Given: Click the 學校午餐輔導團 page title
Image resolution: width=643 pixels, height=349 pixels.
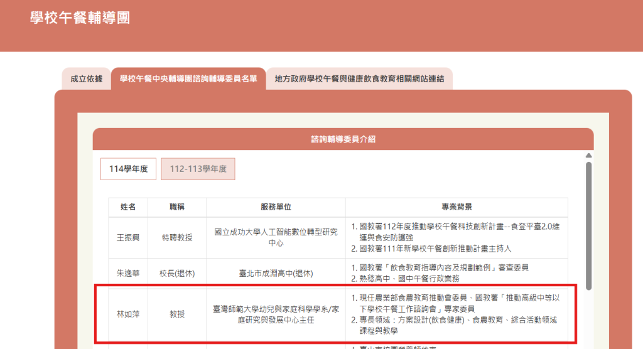Looking at the screenshot, I should click(x=80, y=18).
